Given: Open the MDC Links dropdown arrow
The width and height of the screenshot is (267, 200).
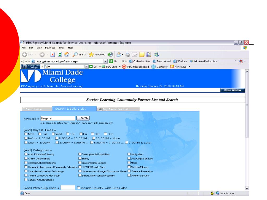Looking at the screenshot, I should click(120, 67).
